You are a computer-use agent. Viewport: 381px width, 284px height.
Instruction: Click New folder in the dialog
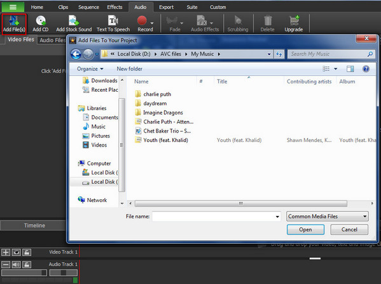[130, 69]
